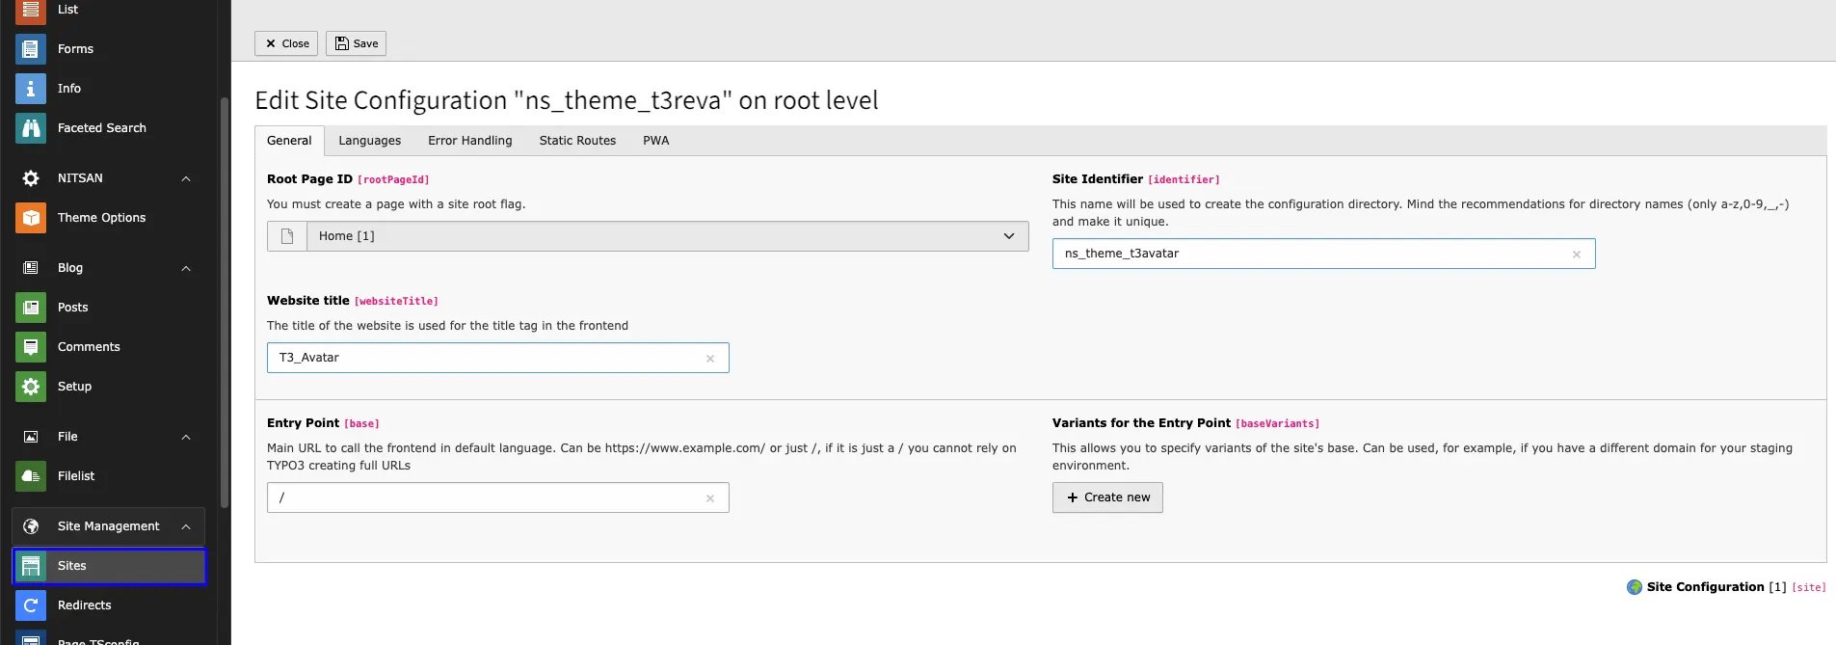
Task: Open the Forms module icon
Action: [x=31, y=49]
